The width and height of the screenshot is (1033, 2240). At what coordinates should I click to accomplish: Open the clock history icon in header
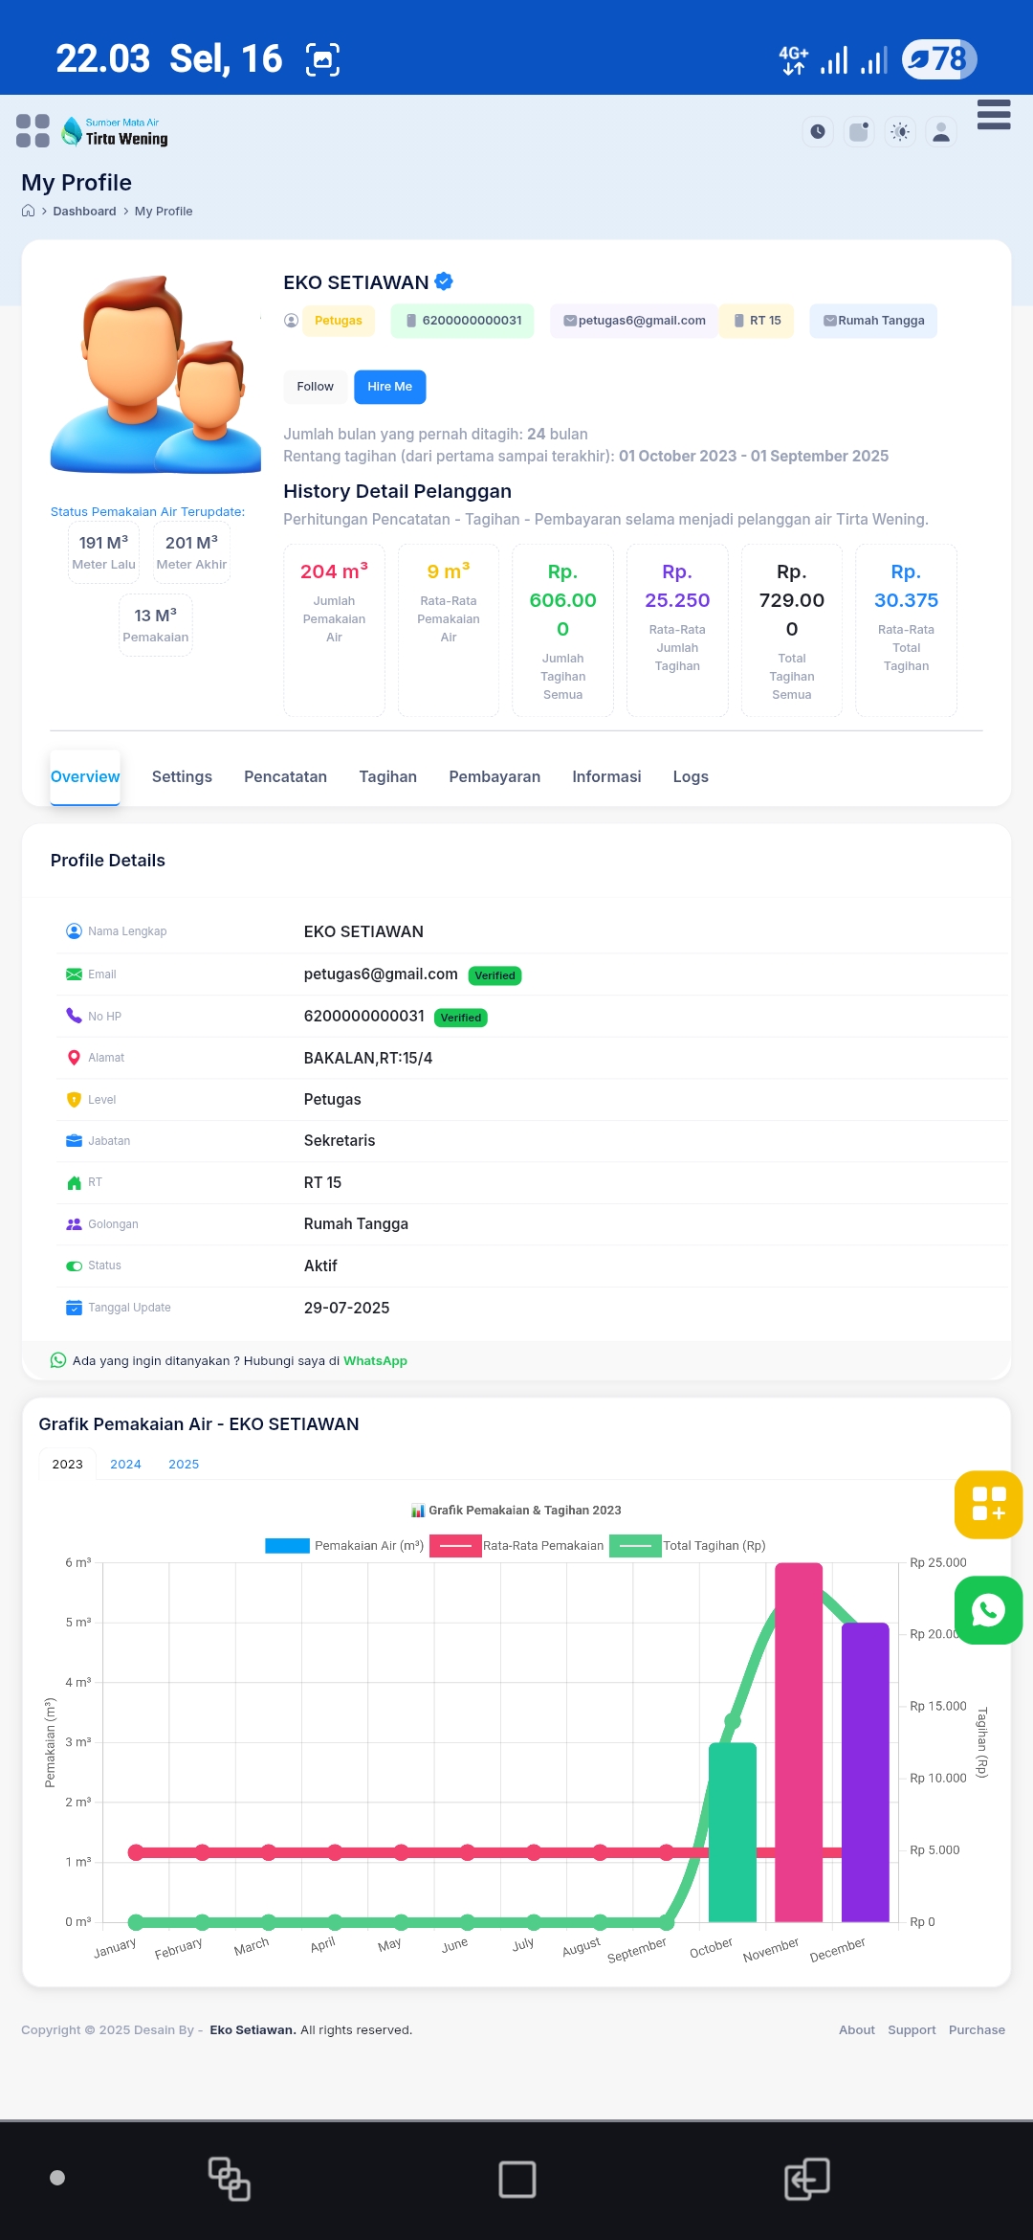click(818, 132)
